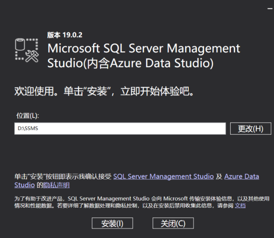Minimize the installer window

(270, 8)
